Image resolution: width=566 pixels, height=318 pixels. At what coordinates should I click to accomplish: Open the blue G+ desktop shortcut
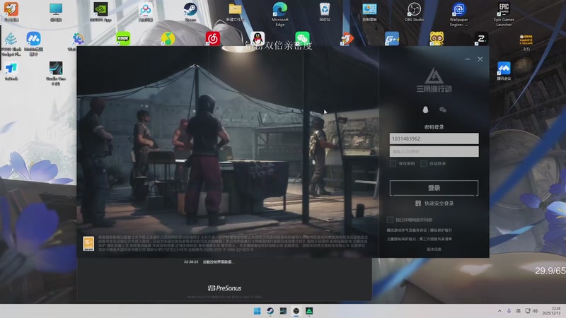[392, 39]
